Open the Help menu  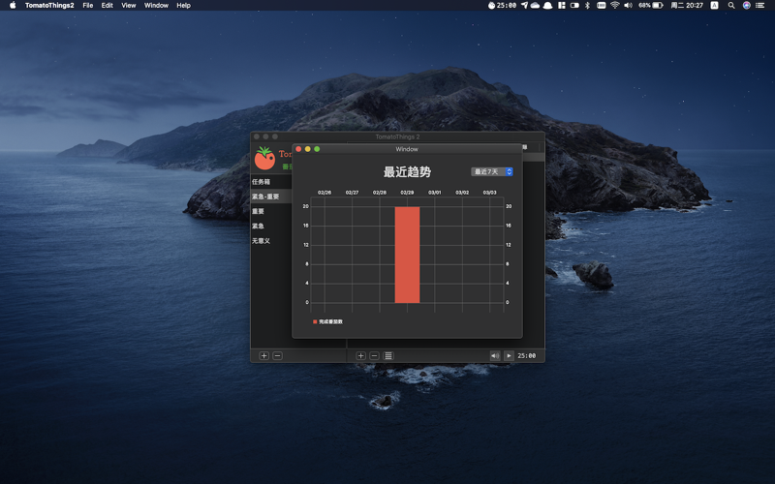coord(183,6)
